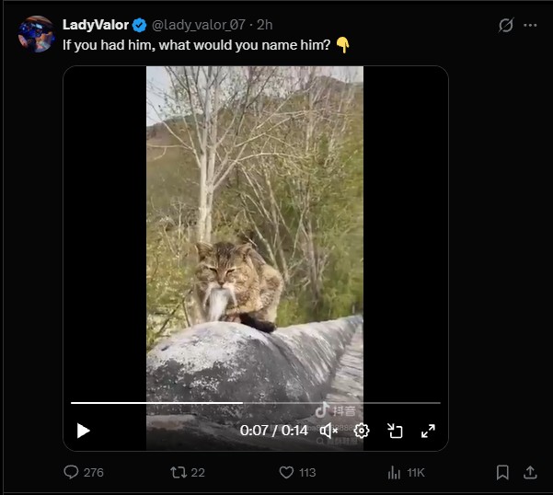The width and height of the screenshot is (553, 495).
Task: Click the cat in the video frame
Action: tap(237, 285)
